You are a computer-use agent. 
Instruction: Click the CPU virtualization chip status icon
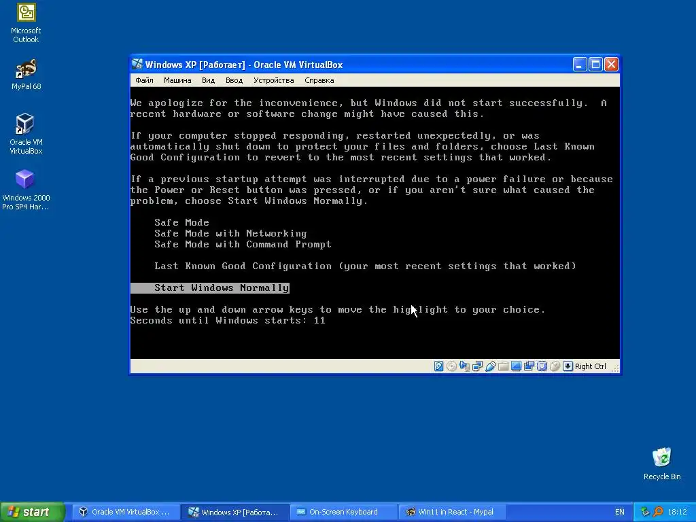pyautogui.click(x=542, y=366)
